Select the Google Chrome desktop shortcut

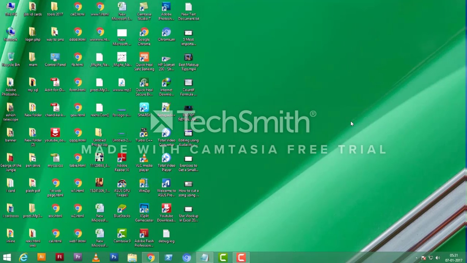144,37
